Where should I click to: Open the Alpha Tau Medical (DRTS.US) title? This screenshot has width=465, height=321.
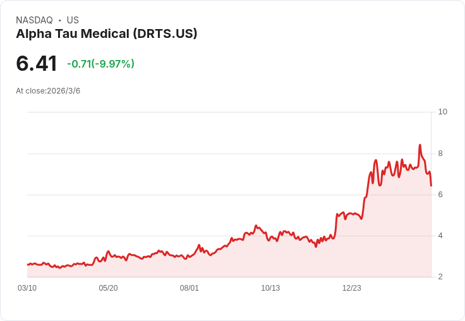point(107,33)
